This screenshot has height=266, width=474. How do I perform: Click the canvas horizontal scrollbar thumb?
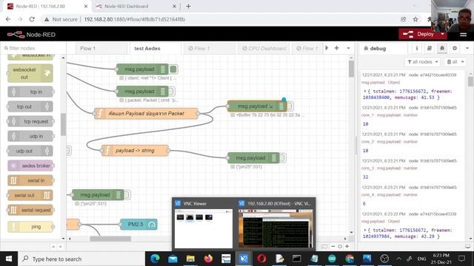coord(110,239)
